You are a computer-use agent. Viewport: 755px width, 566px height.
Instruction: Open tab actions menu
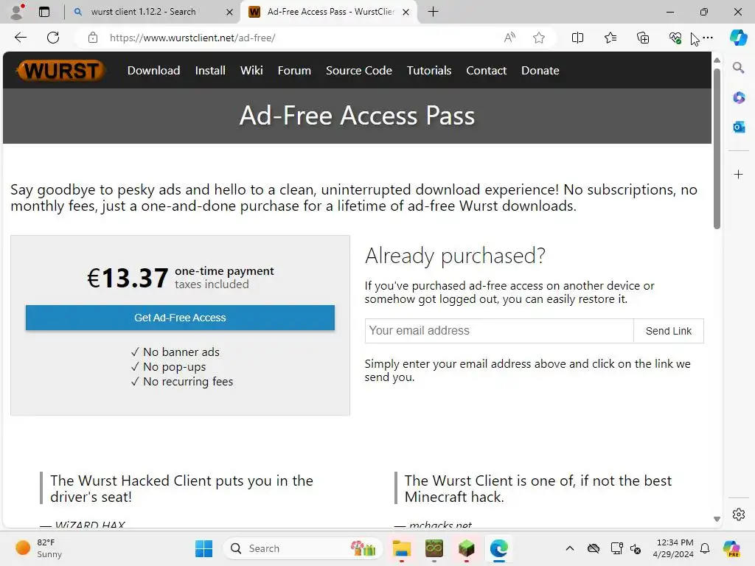click(44, 12)
